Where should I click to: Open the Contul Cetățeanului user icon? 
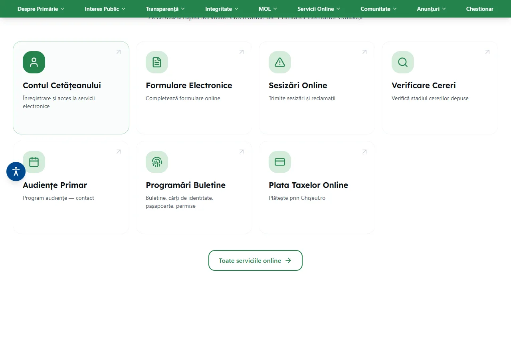(x=34, y=62)
